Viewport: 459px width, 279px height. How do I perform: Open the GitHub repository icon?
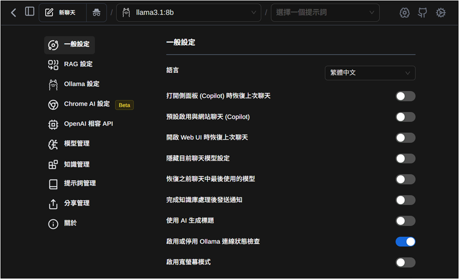coord(422,12)
